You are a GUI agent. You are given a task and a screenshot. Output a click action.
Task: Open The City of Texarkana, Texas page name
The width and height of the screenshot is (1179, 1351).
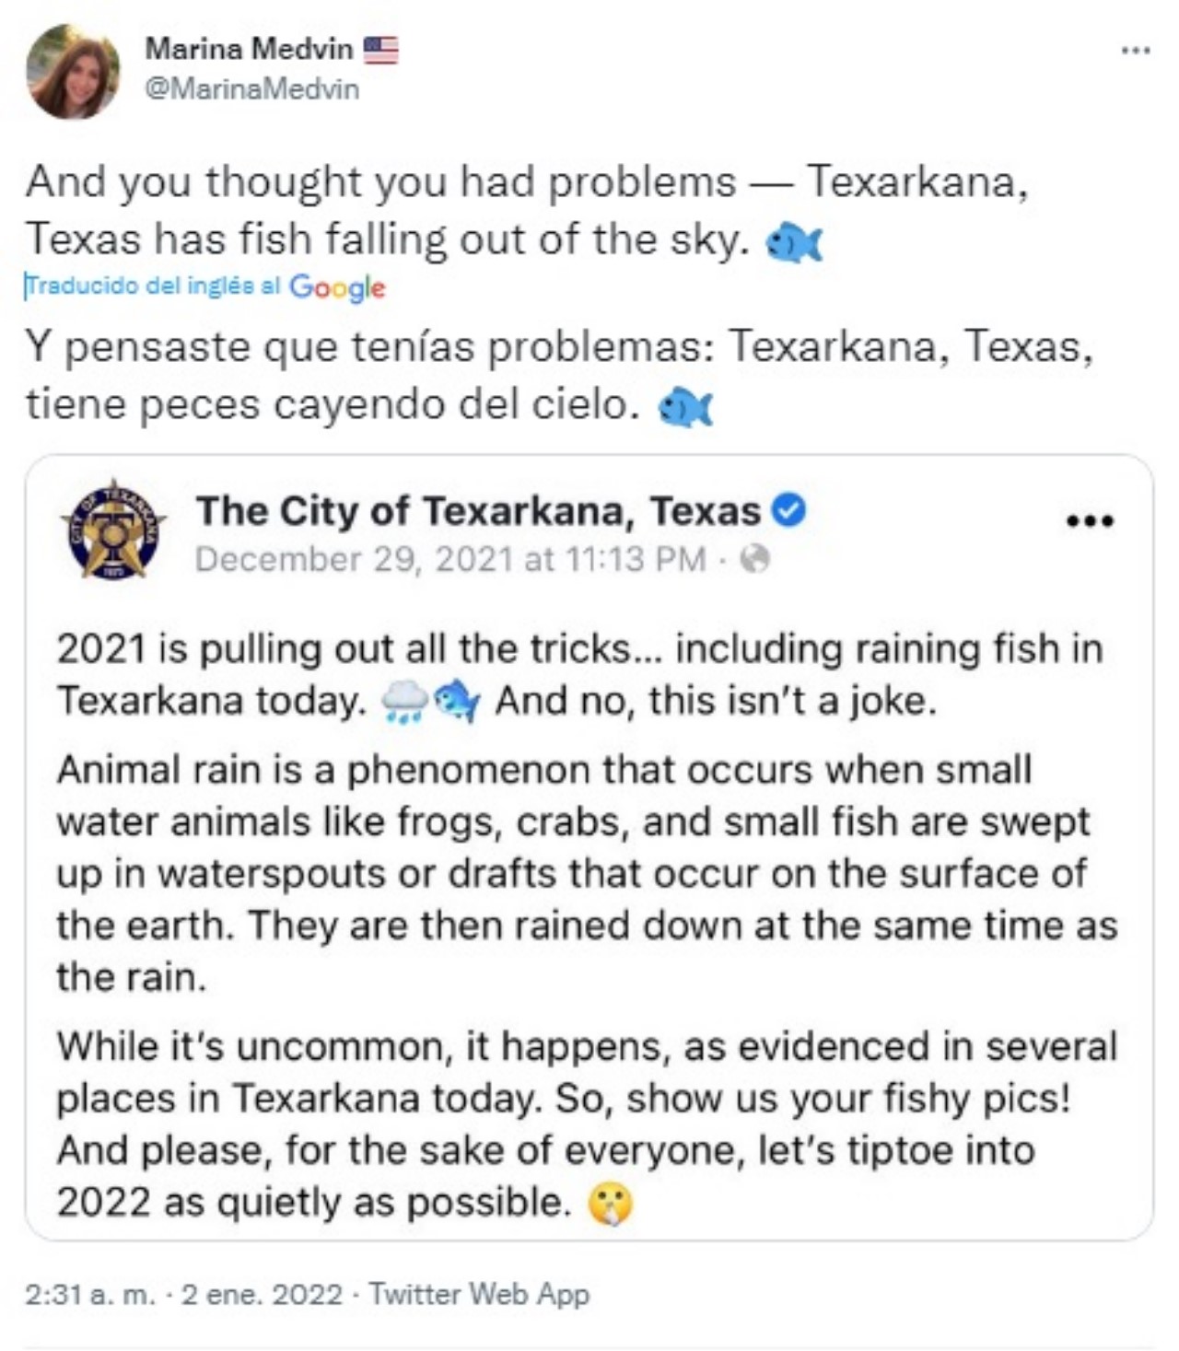[478, 510]
